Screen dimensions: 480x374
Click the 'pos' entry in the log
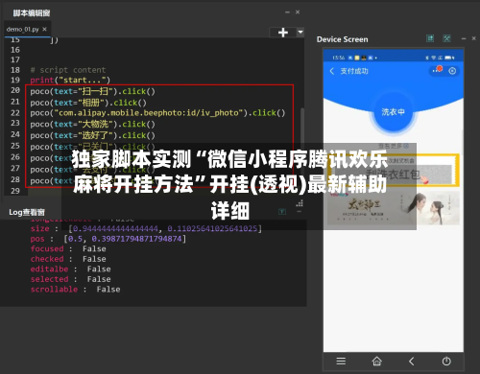tap(108, 239)
